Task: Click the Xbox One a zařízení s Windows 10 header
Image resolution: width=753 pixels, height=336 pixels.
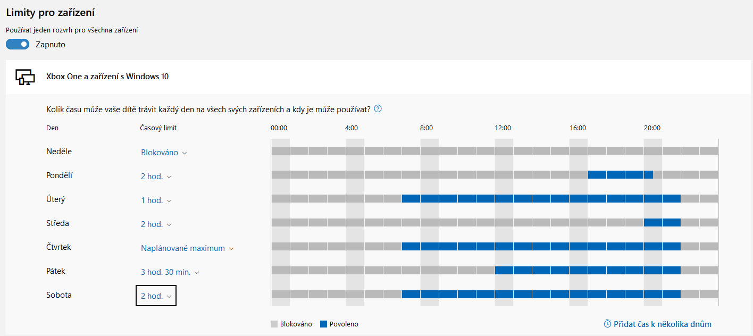Action: click(x=107, y=77)
